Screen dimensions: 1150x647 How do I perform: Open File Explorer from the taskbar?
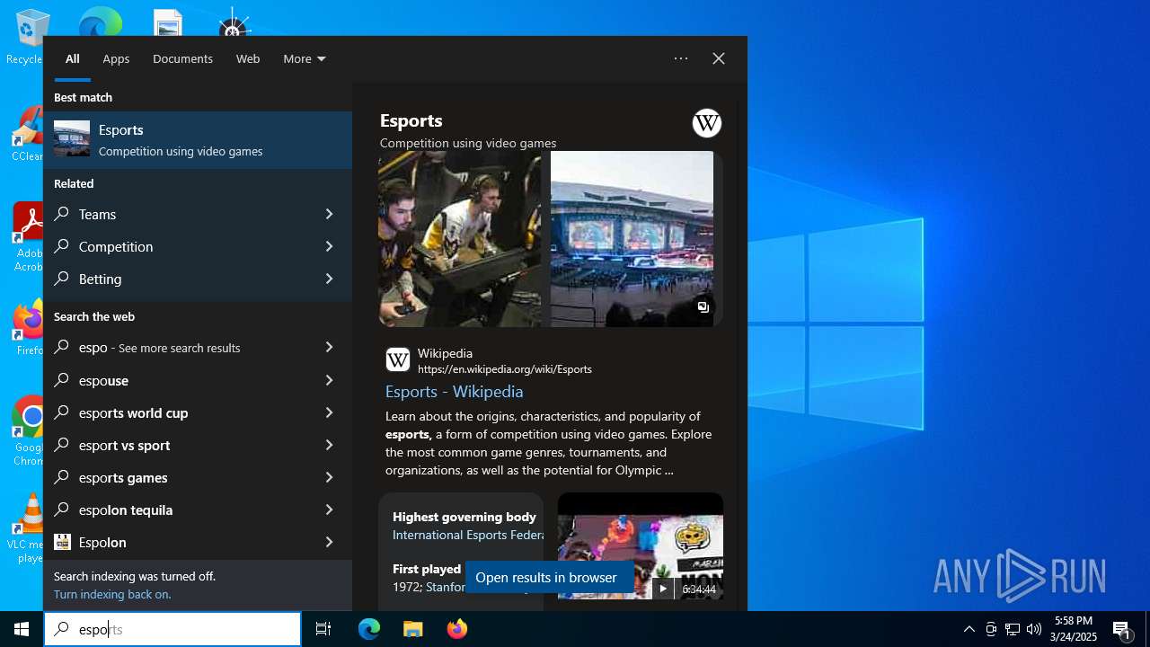[x=413, y=629]
